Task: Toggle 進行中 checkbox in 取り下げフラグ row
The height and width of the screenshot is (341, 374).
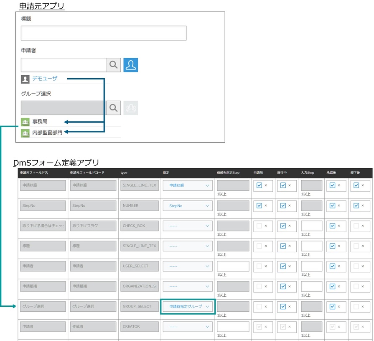Action: click(283, 226)
